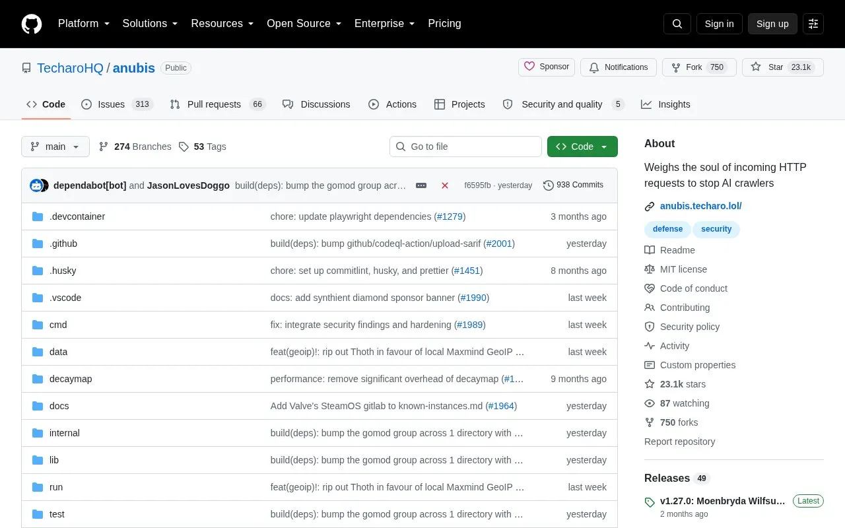Open the green Code dropdown button

(582, 147)
